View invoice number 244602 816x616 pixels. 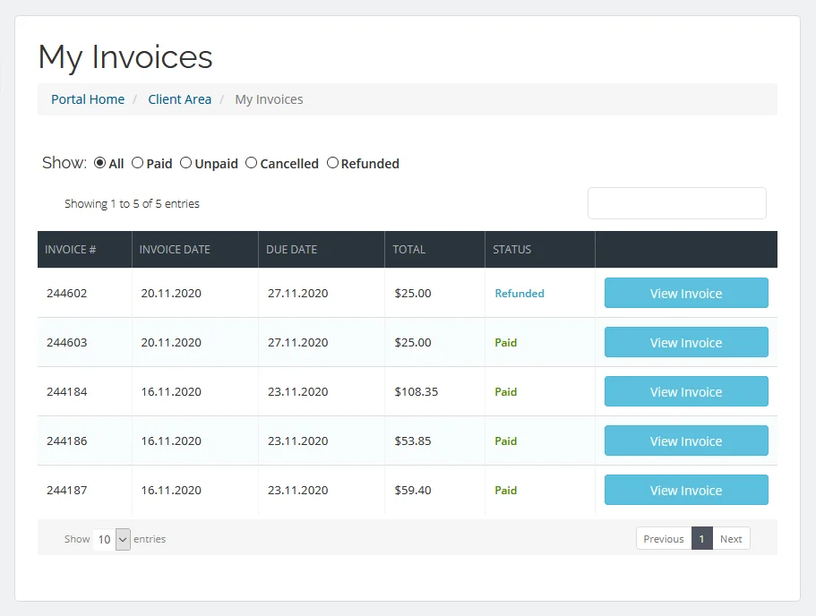pyautogui.click(x=686, y=293)
